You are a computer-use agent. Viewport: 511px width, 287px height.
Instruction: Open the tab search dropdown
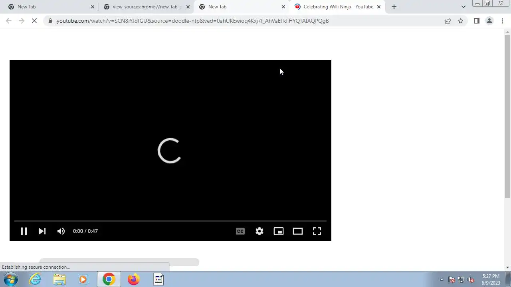(x=463, y=7)
